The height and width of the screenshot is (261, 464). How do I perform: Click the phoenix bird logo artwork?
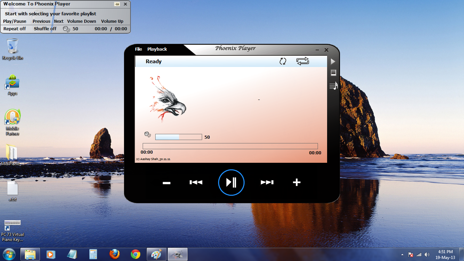click(167, 99)
